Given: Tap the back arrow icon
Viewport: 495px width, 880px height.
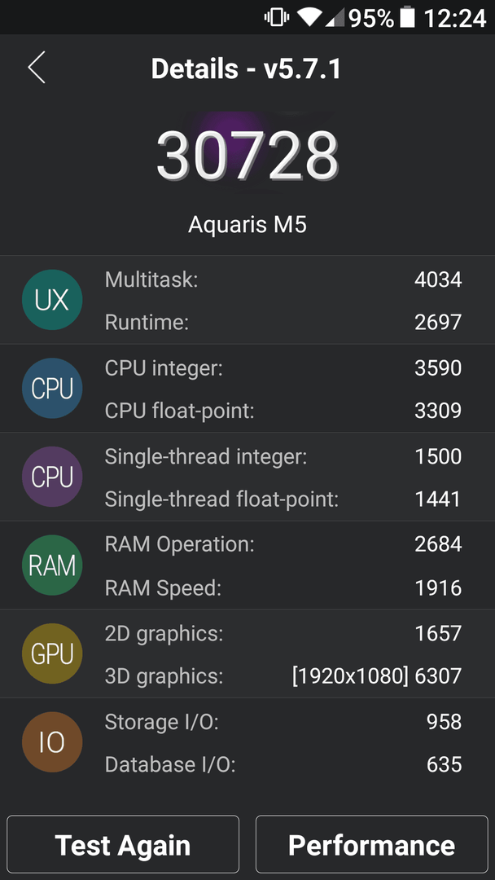Looking at the screenshot, I should coord(37,68).
